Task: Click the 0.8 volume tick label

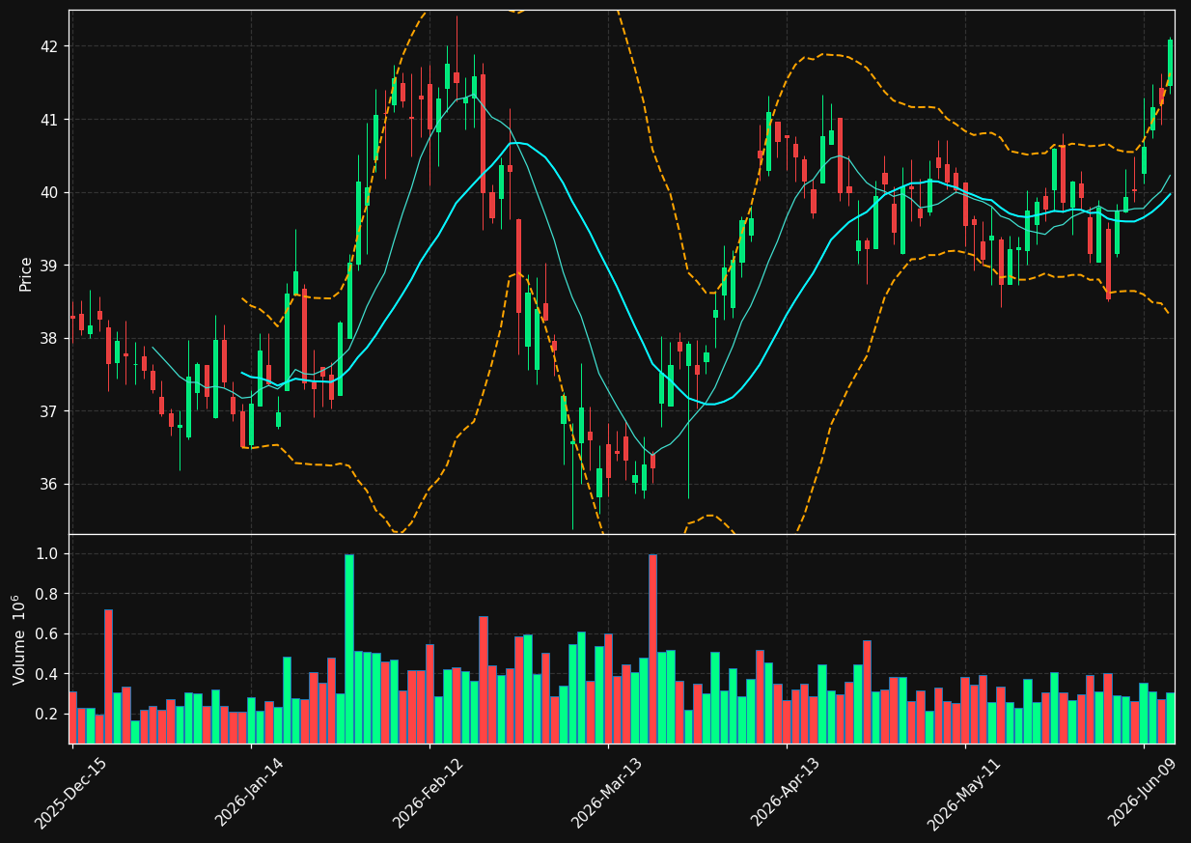Action: (x=49, y=594)
